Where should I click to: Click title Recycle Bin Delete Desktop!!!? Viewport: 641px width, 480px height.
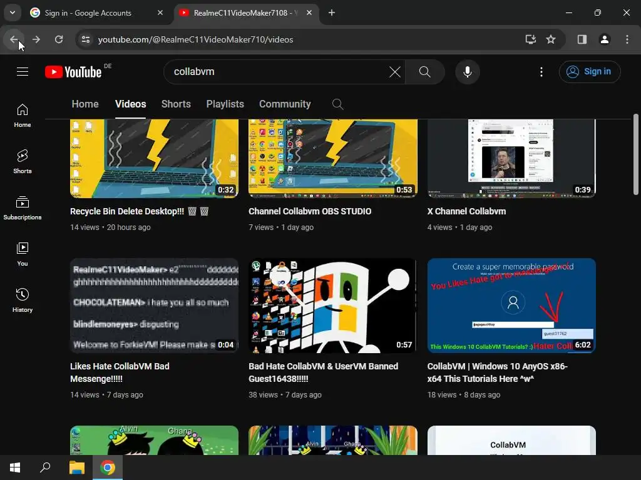pos(139,211)
